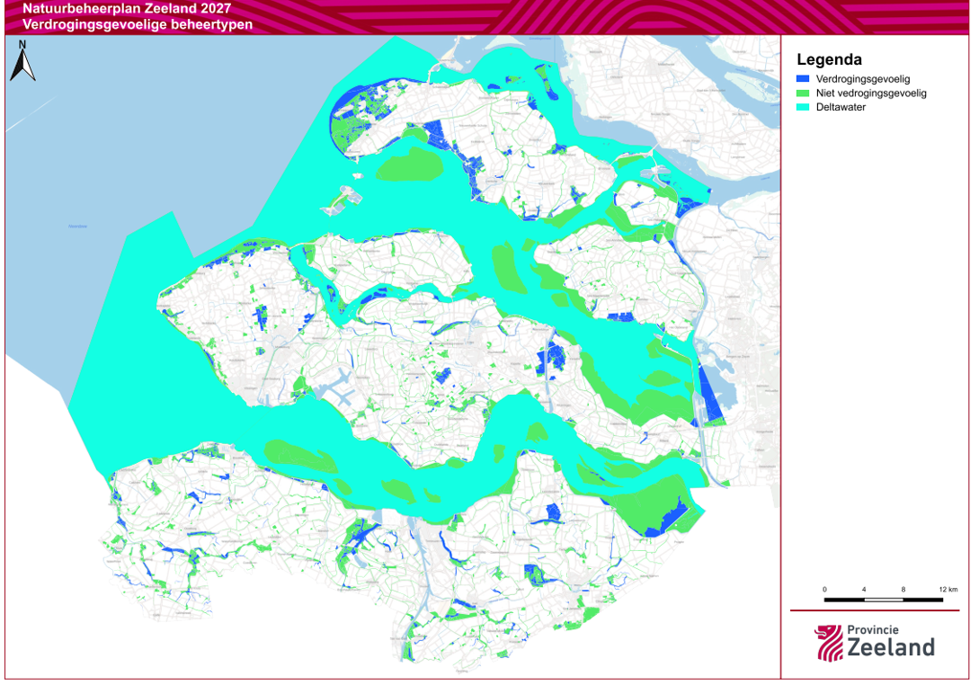
Task: Select the cyan Deltawater legend swatch
Action: pos(803,107)
